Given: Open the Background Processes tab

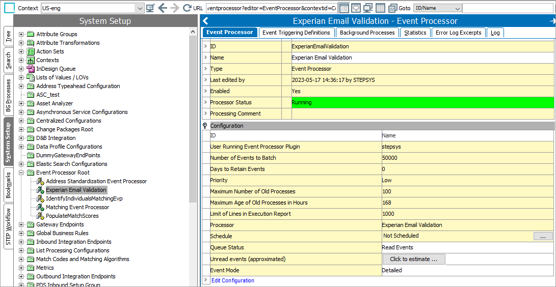Looking at the screenshot, I should 367,33.
